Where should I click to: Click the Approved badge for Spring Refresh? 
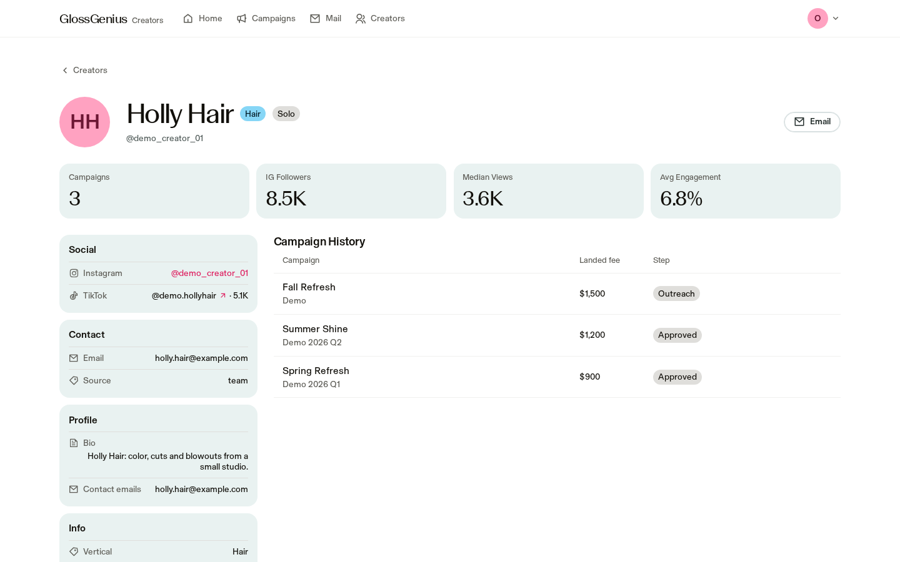point(677,377)
